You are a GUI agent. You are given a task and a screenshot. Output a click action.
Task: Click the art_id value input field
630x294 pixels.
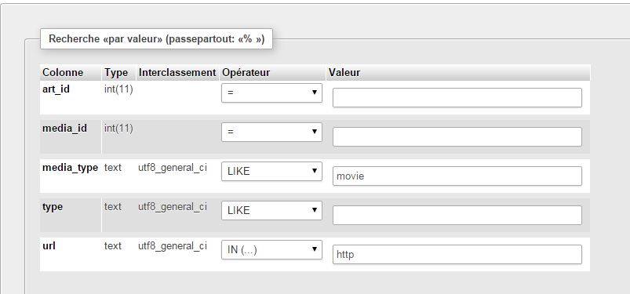coord(457,97)
